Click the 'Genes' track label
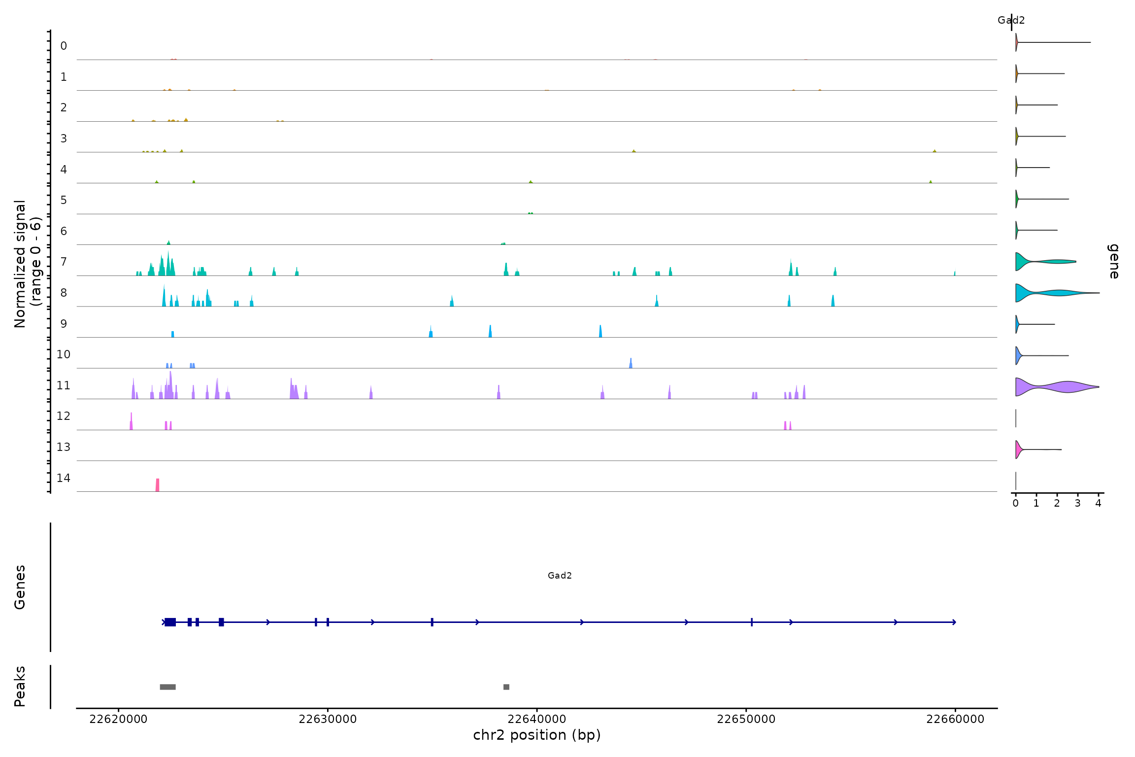Image resolution: width=1135 pixels, height=757 pixels. 20,587
